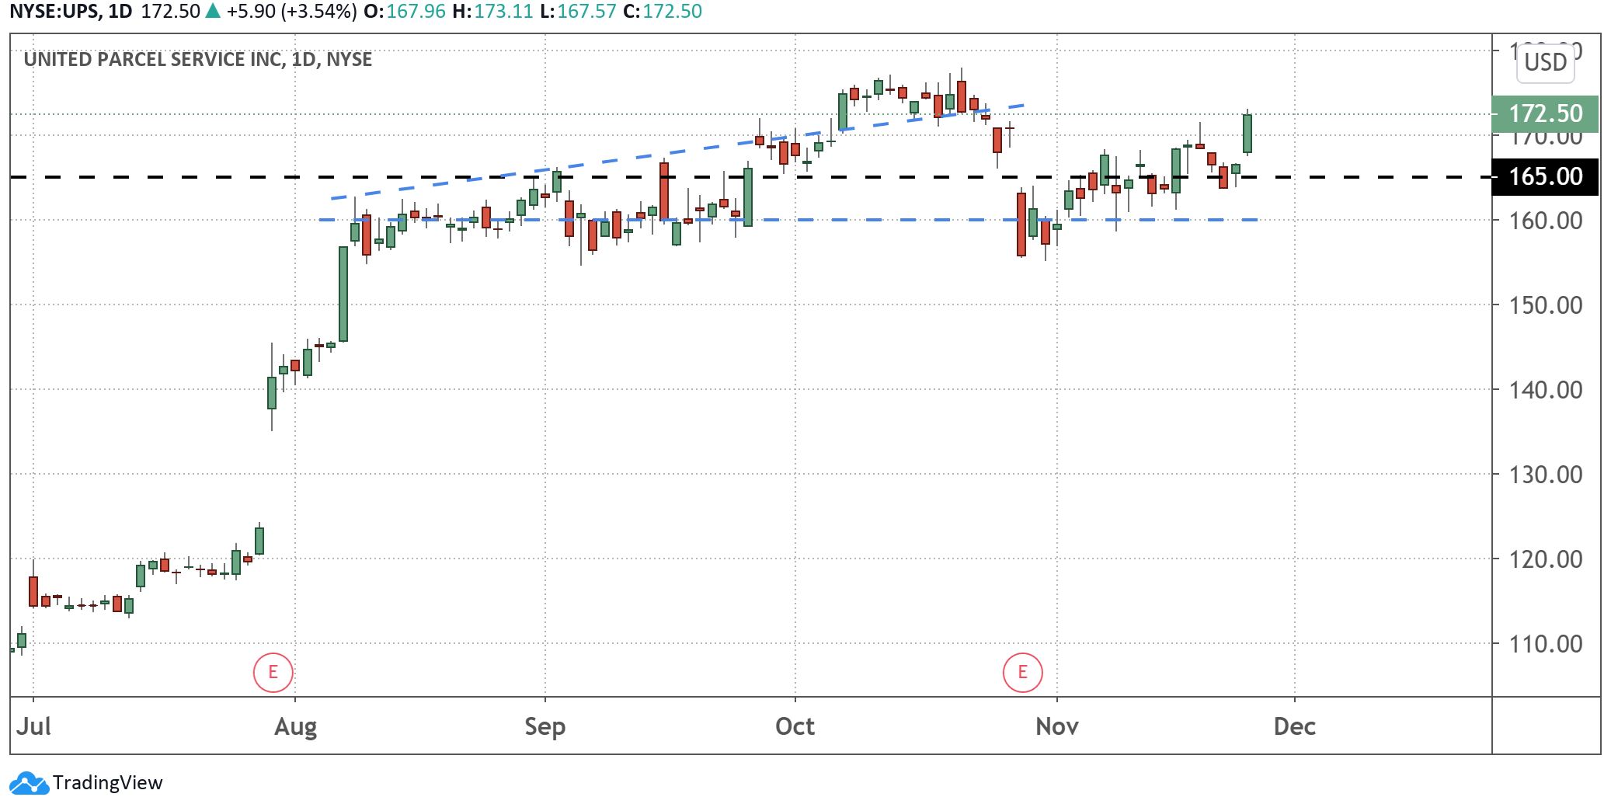Click the Dec label on time axis

pos(1294,726)
